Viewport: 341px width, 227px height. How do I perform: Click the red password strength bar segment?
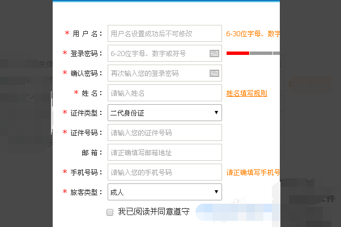point(237,53)
